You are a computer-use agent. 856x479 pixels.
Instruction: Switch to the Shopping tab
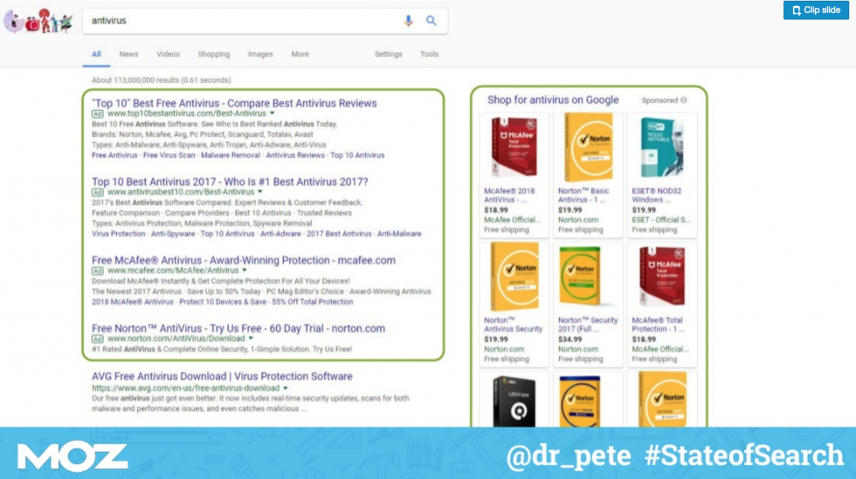pyautogui.click(x=214, y=54)
